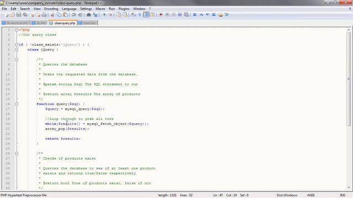Open the Language menu
Image resolution: width=353 pixels, height=198 pixels.
tap(69, 9)
